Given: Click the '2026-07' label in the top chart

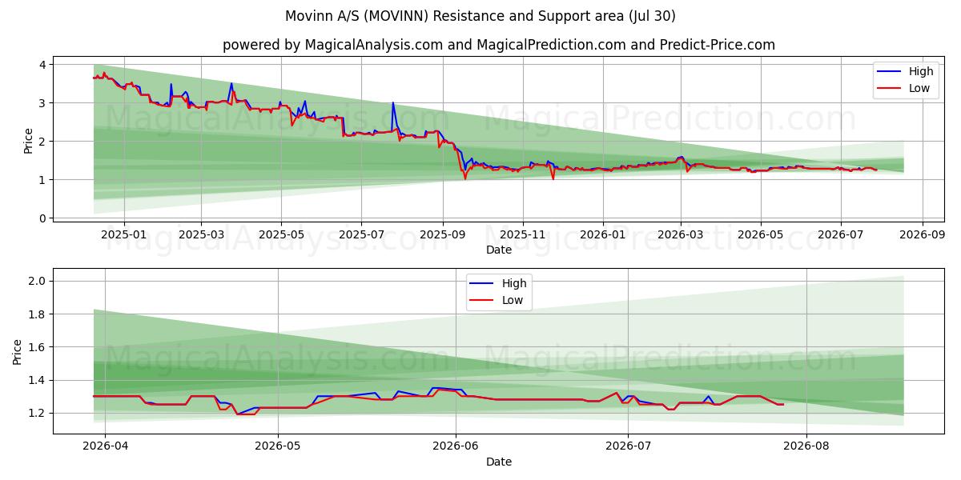Looking at the screenshot, I should 841,236.
